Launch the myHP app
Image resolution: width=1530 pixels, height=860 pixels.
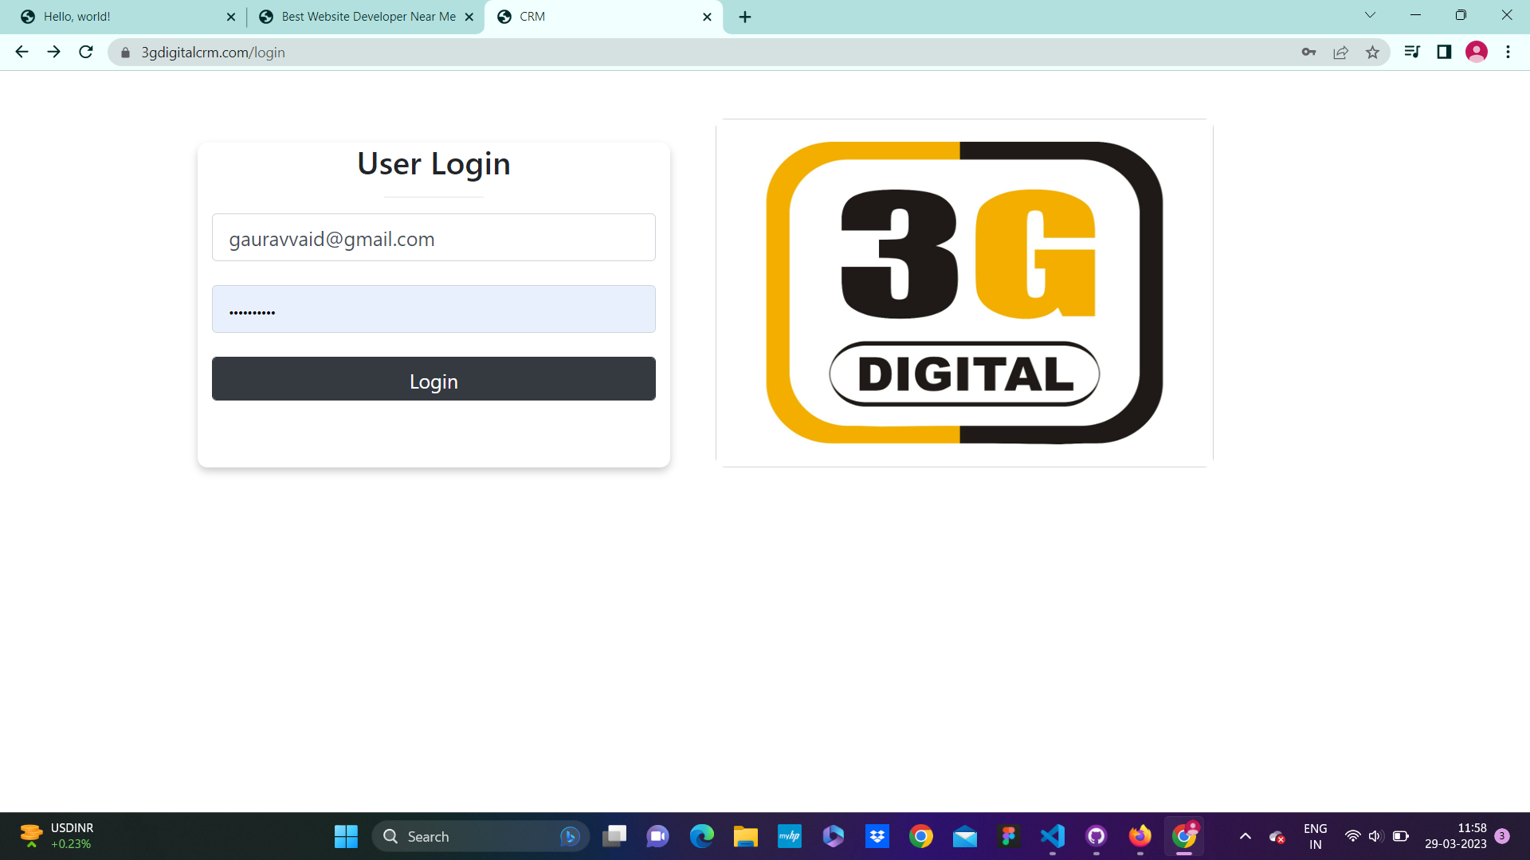pos(790,836)
